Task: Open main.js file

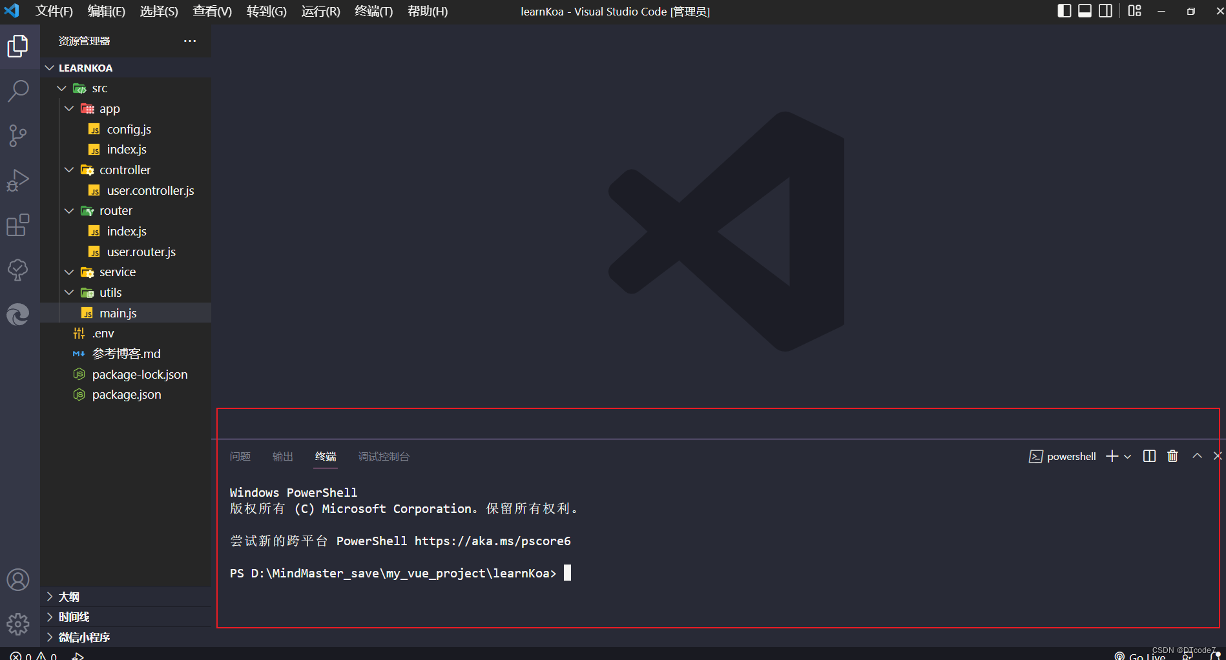Action: pos(125,313)
